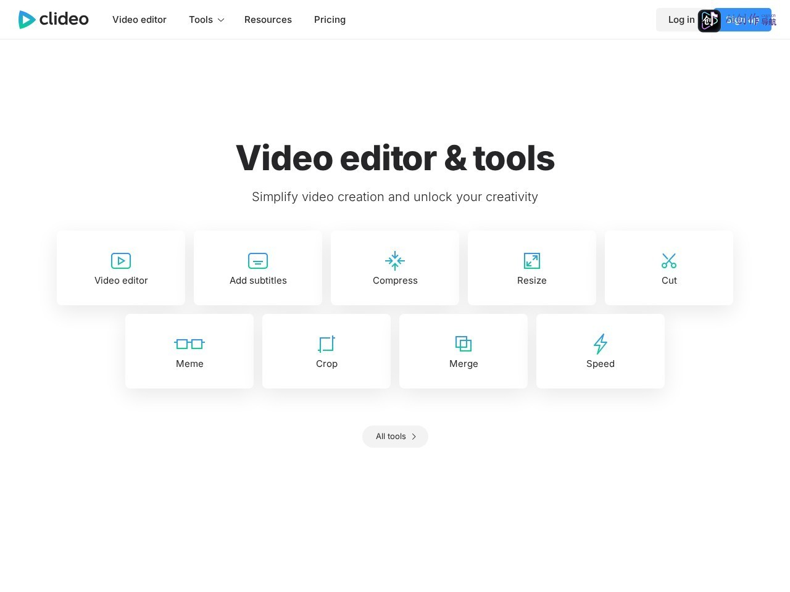Open the Add subtitles tool card icon
790x592 pixels.
258,261
